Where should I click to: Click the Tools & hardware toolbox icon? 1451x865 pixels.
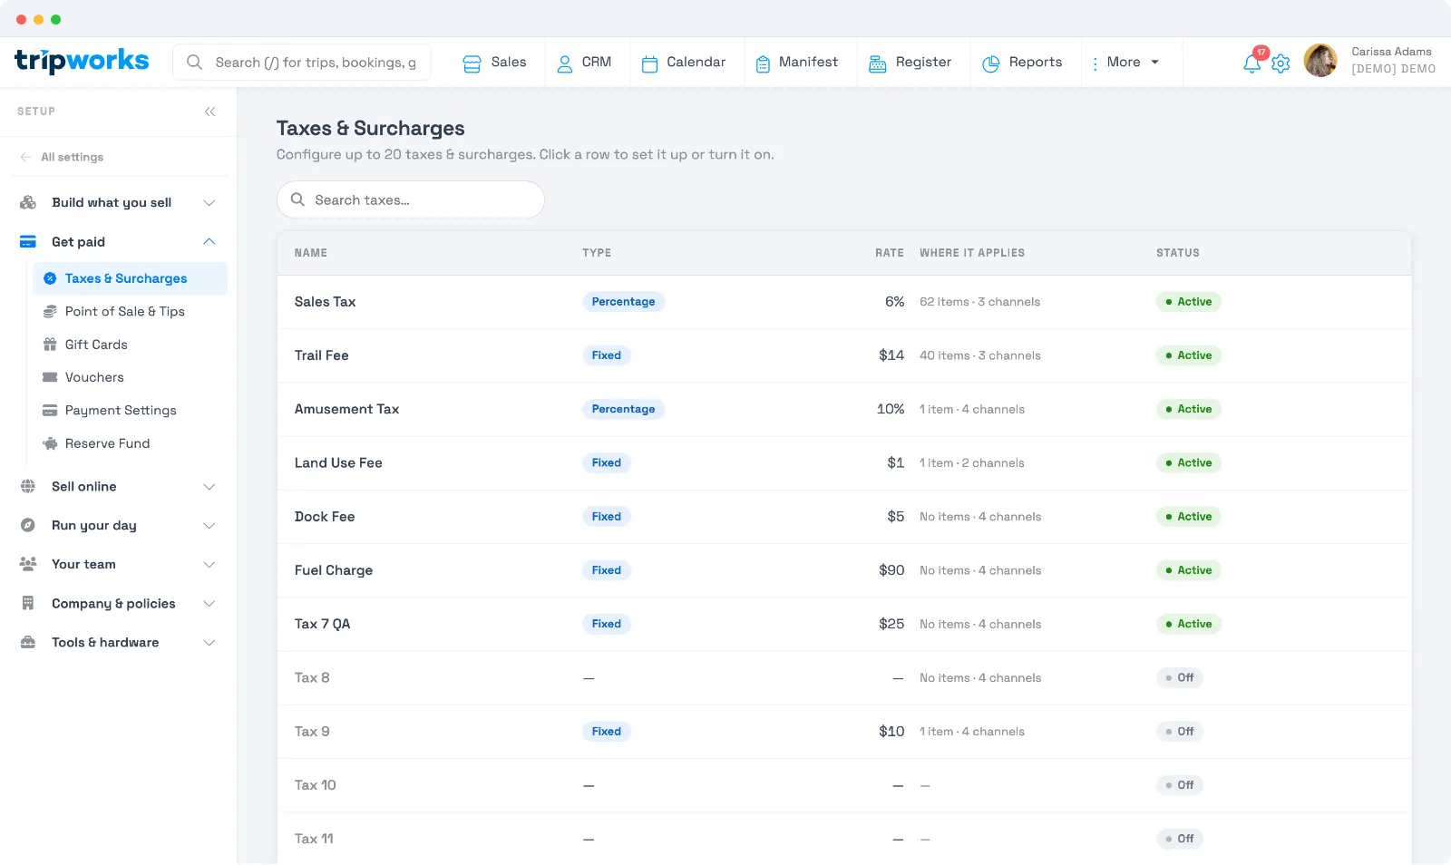tap(28, 643)
